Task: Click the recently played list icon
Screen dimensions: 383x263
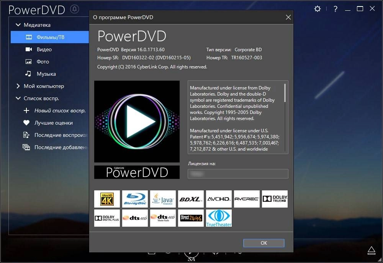Action: (x=26, y=135)
